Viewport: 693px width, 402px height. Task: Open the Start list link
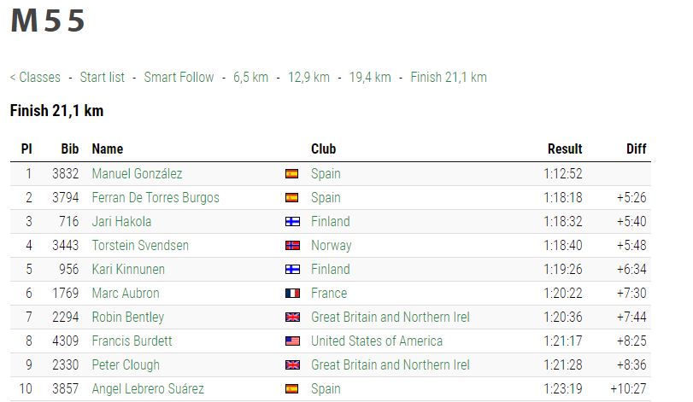coord(102,78)
